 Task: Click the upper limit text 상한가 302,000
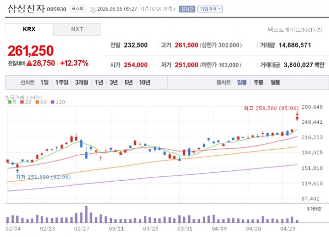point(220,45)
